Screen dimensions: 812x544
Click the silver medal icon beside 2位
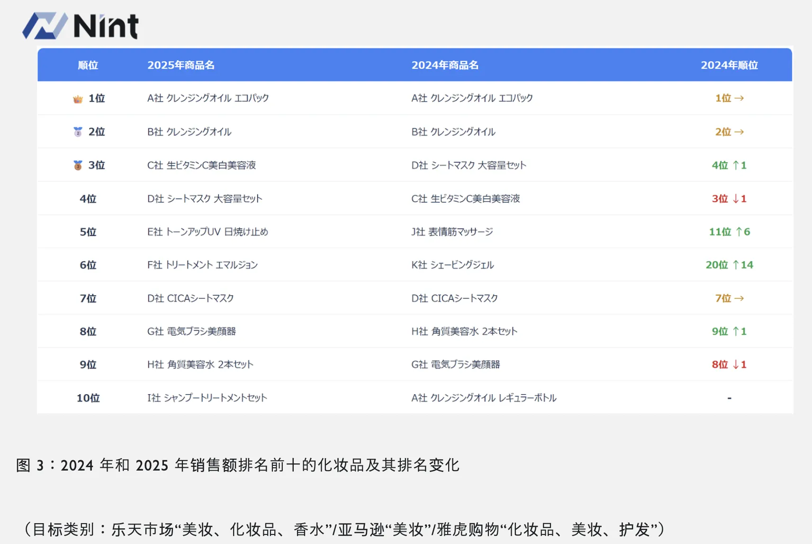point(78,132)
